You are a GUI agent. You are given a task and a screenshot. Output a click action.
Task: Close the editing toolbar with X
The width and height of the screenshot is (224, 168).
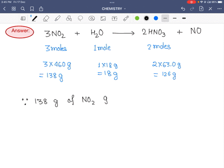pyautogui.click(x=210, y=9)
